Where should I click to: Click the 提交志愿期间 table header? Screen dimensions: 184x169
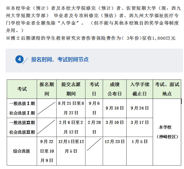click(71, 89)
